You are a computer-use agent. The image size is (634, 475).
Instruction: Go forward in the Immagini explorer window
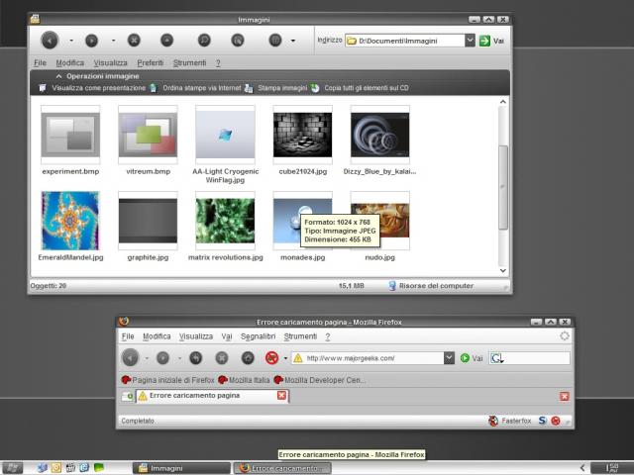click(x=92, y=41)
